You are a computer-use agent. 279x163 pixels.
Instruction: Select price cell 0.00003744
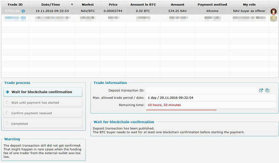[113, 11]
